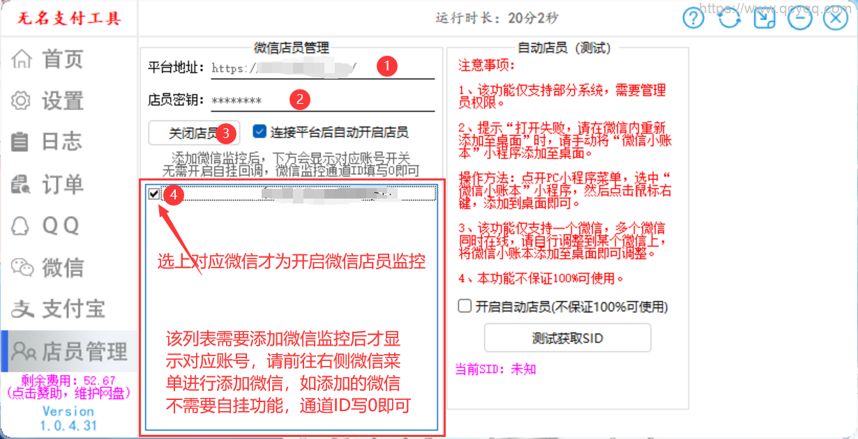
Task: Switch to the 微信 sidebar tab
Action: 63,268
